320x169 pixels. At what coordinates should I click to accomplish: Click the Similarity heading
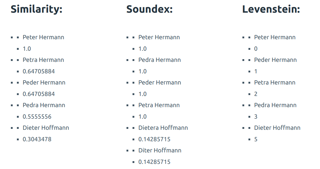pyautogui.click(x=36, y=9)
